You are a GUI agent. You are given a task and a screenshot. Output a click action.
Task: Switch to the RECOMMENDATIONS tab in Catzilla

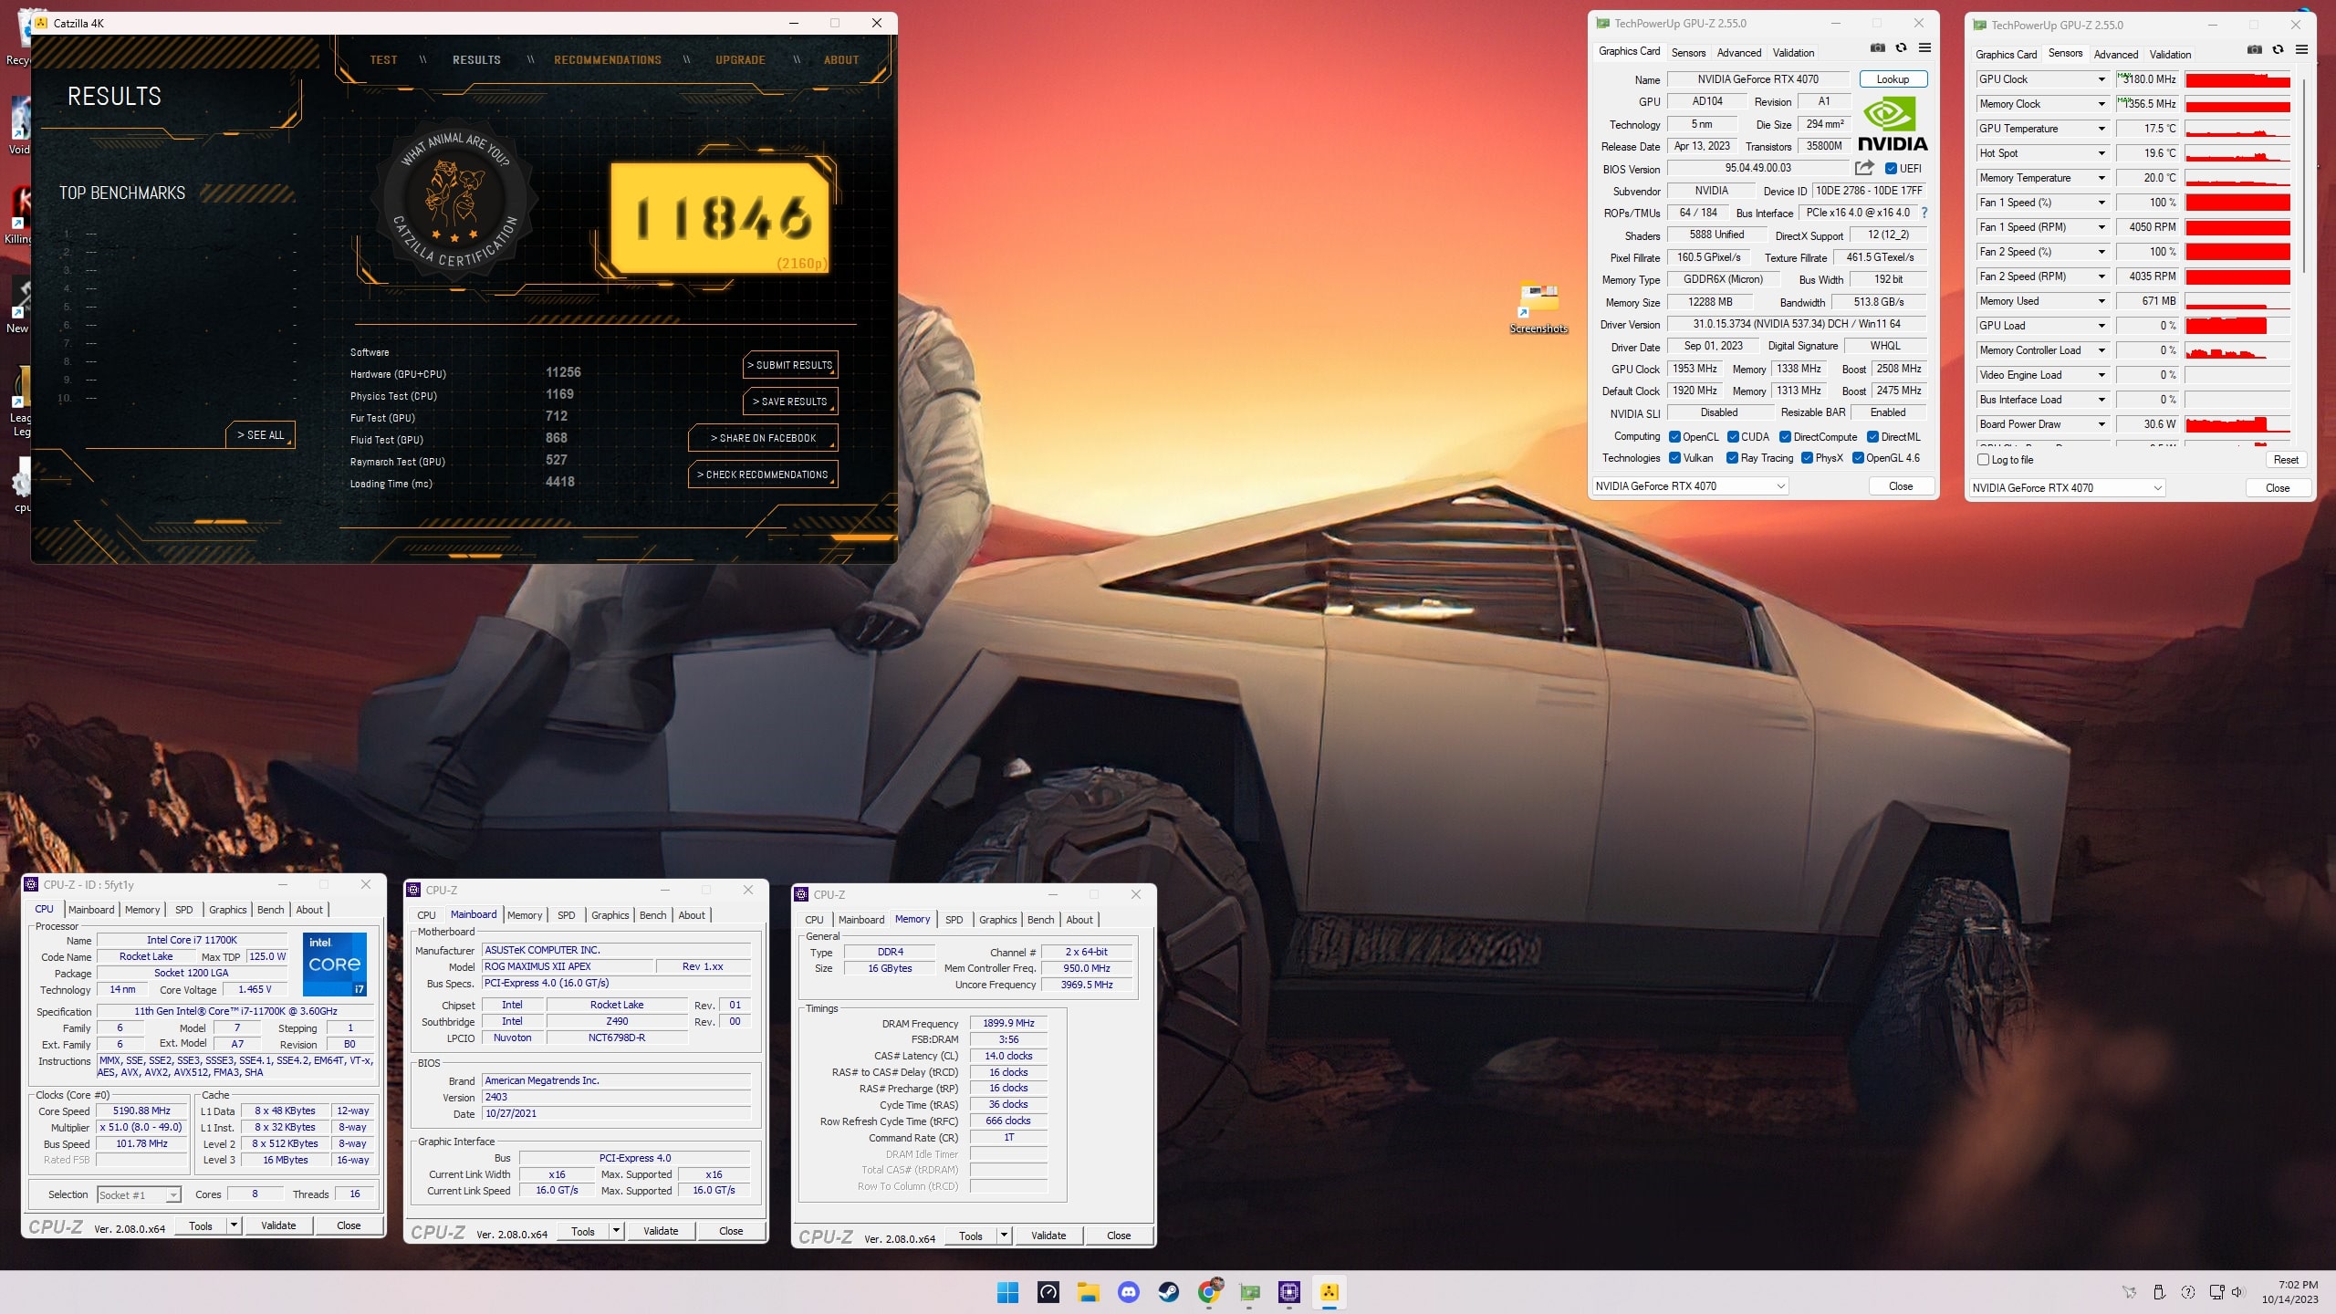(x=608, y=60)
